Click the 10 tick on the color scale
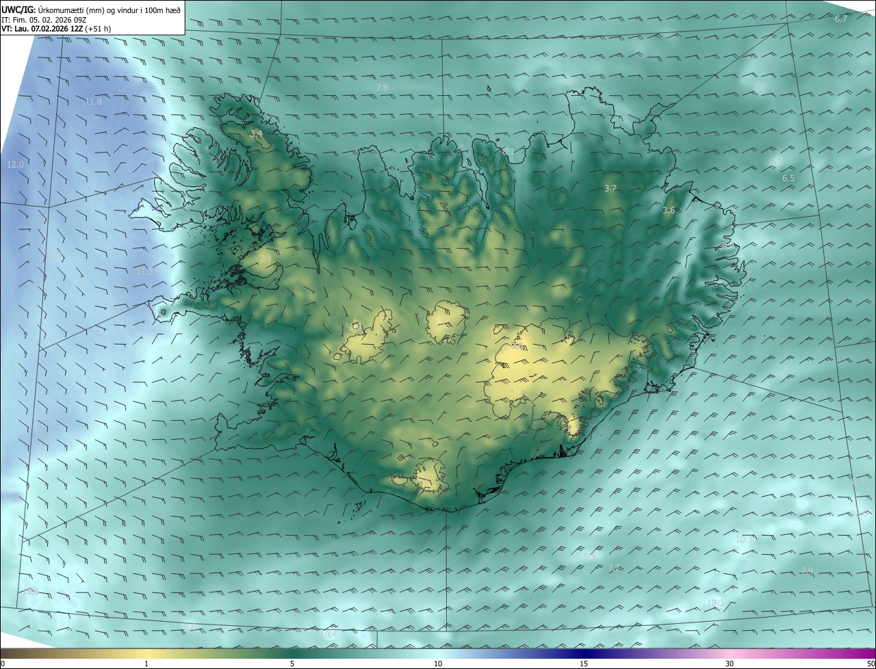The width and height of the screenshot is (876, 669). pos(438,664)
